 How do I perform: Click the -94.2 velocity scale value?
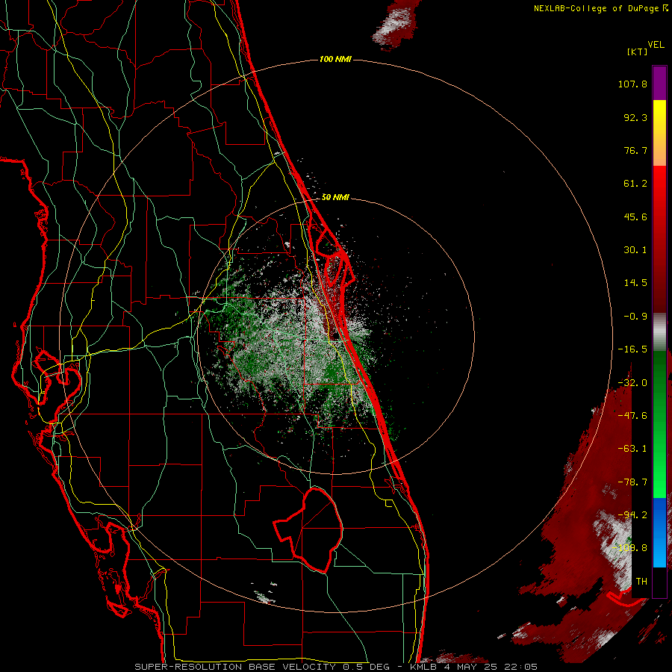pyautogui.click(x=632, y=515)
